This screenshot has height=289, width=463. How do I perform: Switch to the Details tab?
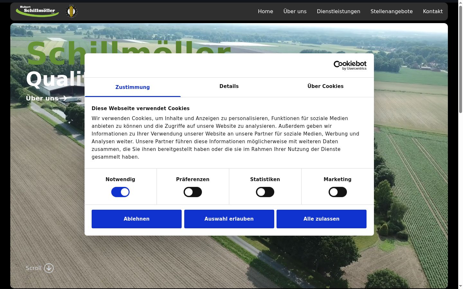coord(229,86)
